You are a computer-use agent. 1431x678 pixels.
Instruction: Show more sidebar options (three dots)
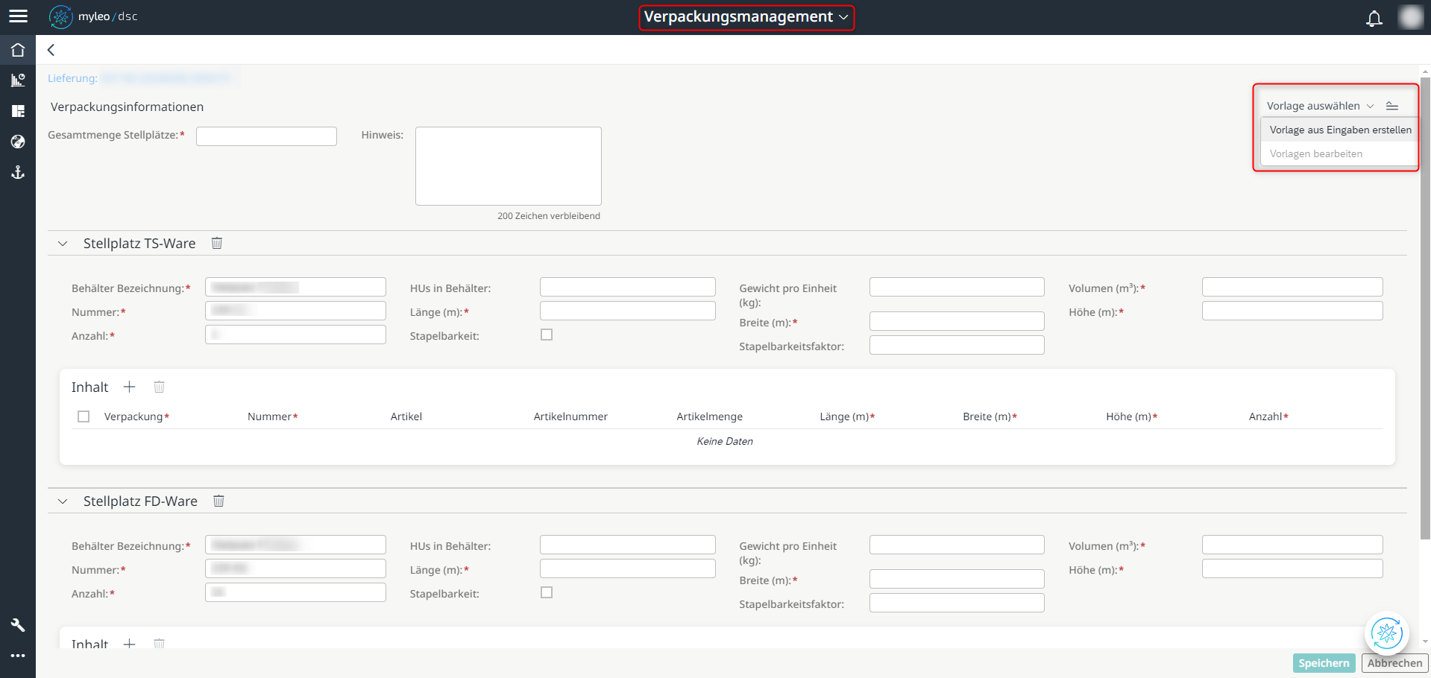[x=18, y=656]
